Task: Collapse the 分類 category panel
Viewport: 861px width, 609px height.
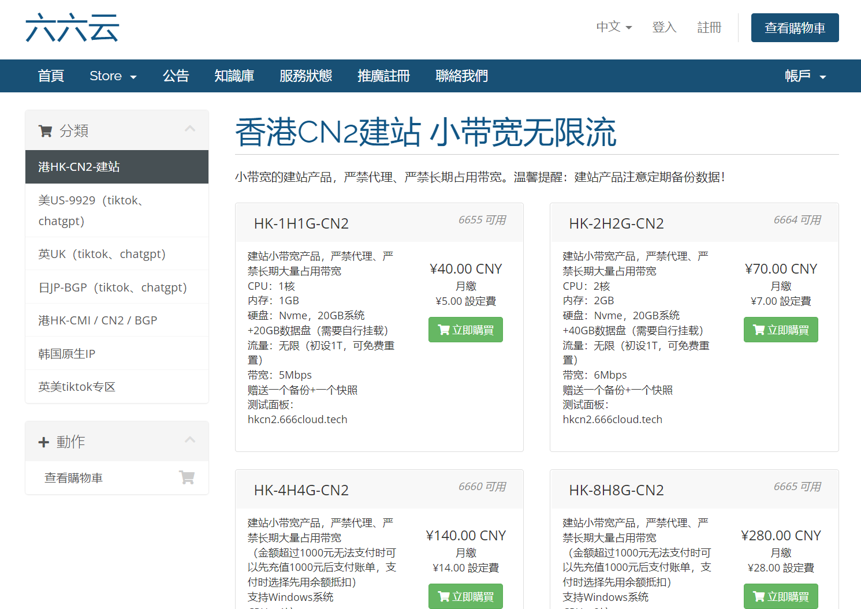Action: click(190, 129)
